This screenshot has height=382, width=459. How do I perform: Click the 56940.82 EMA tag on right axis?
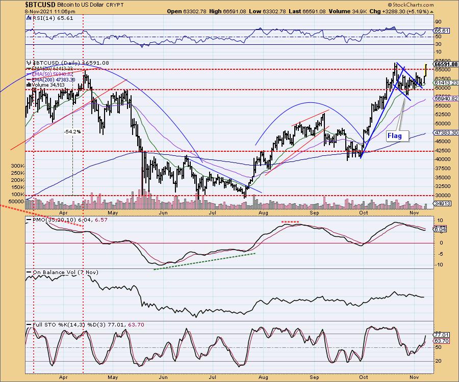(x=446, y=98)
